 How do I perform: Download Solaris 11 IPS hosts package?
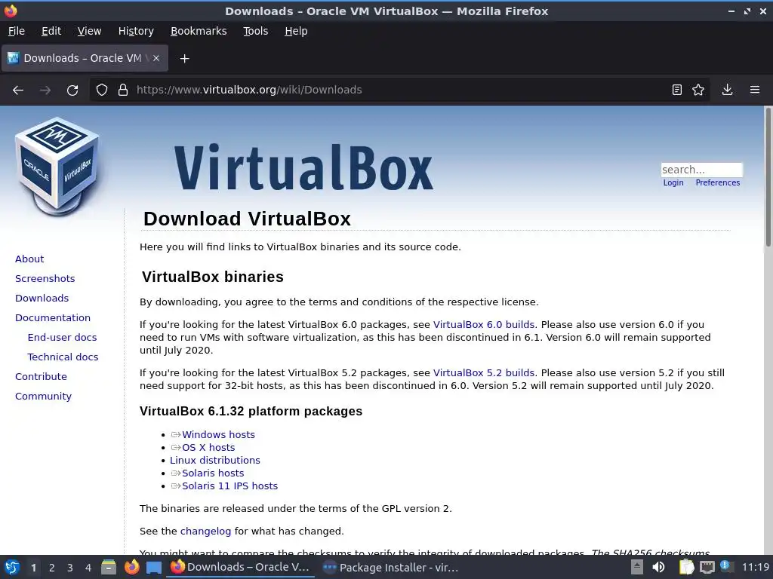(x=229, y=486)
